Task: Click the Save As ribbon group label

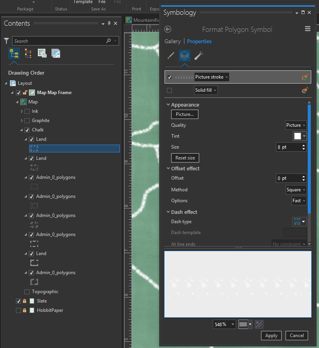Action: tap(98, 9)
